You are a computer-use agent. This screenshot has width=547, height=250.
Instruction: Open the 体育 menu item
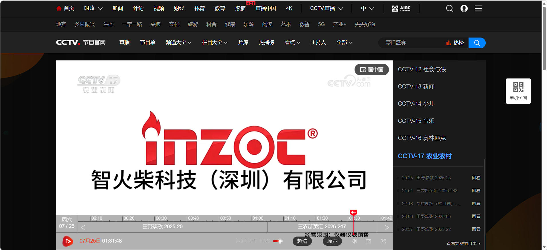click(200, 8)
